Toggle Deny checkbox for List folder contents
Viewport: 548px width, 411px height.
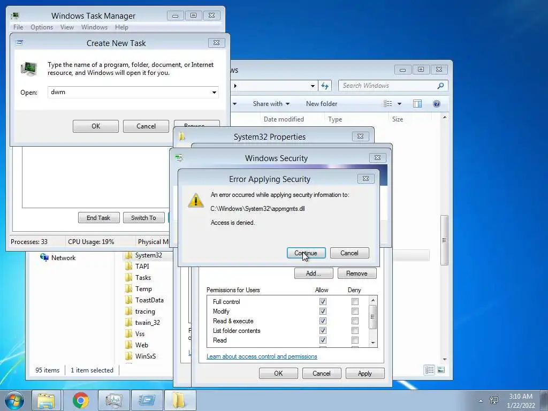click(x=355, y=330)
